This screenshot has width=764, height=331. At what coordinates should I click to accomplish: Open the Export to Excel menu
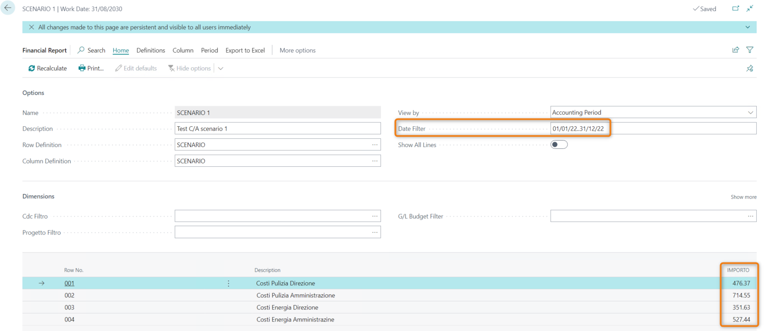click(x=245, y=50)
